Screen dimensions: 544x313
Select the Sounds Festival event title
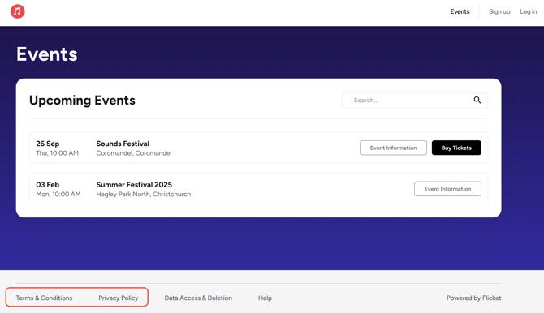(123, 144)
